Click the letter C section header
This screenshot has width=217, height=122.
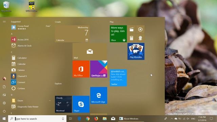(12, 52)
